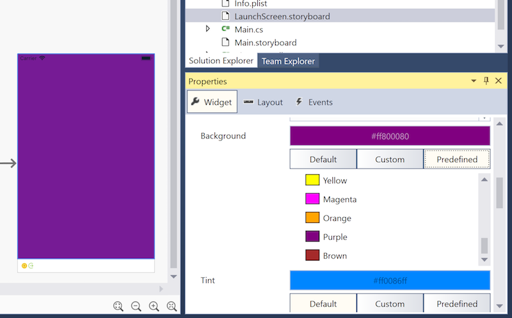This screenshot has height=318, width=512.
Task: Click the Tint color field showing #ff0086ff
Action: click(390, 280)
